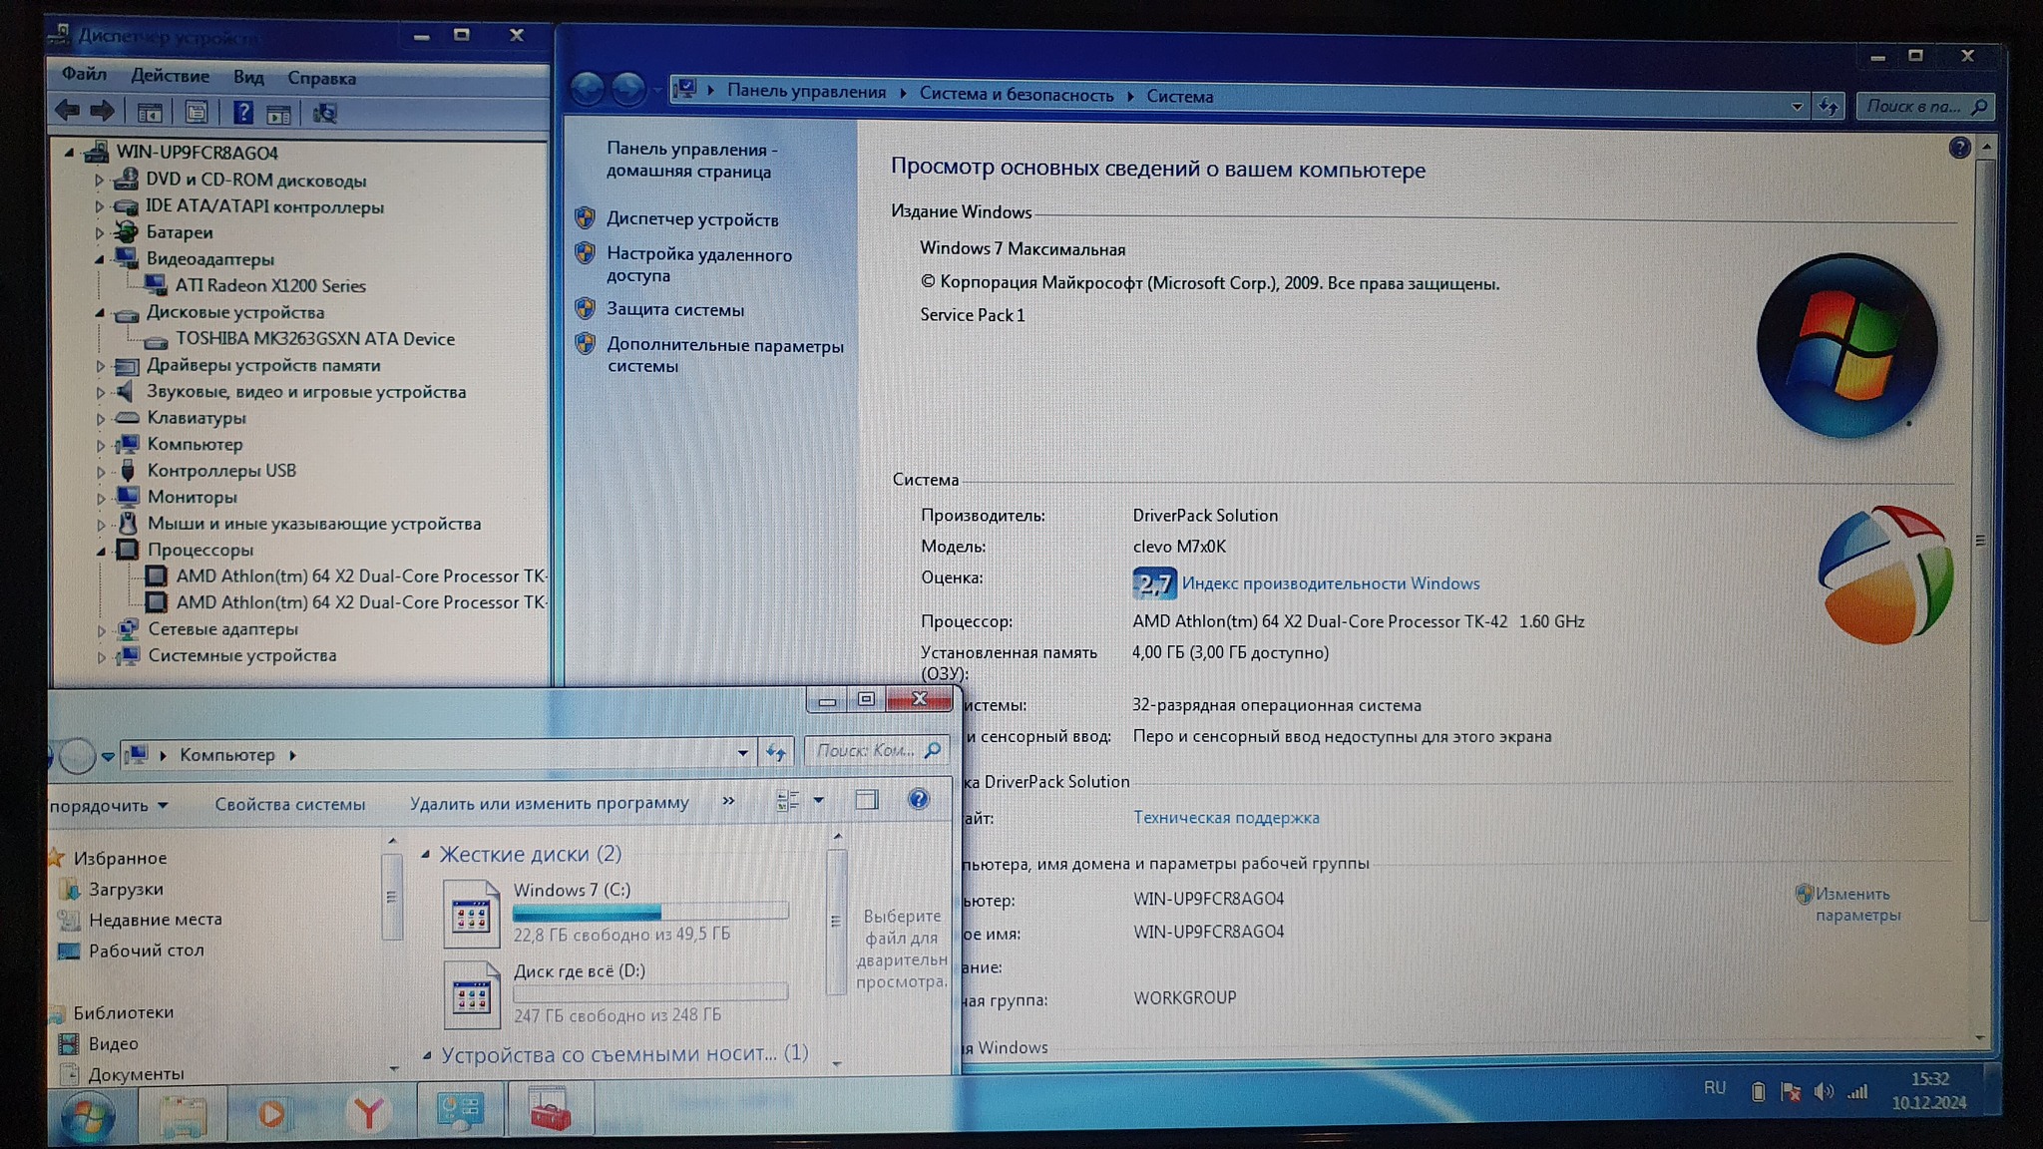
Task: Expand the Батареи device category
Action: point(99,233)
